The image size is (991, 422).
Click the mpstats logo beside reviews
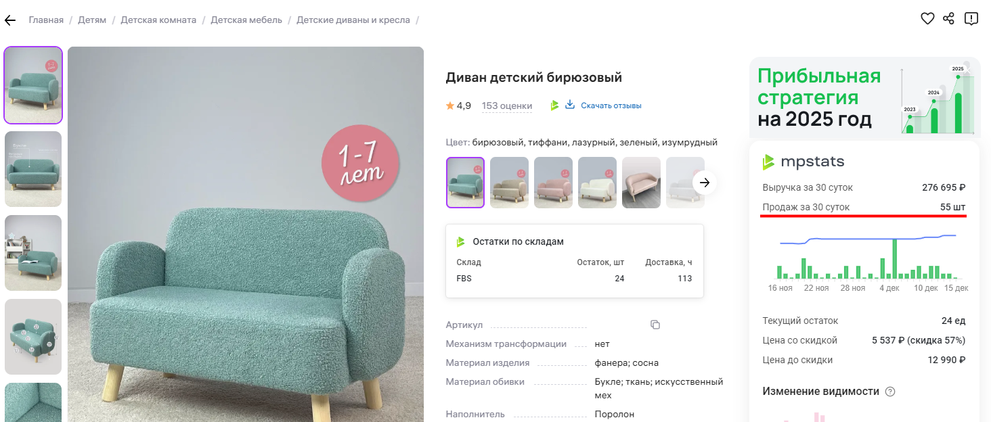[x=554, y=105]
